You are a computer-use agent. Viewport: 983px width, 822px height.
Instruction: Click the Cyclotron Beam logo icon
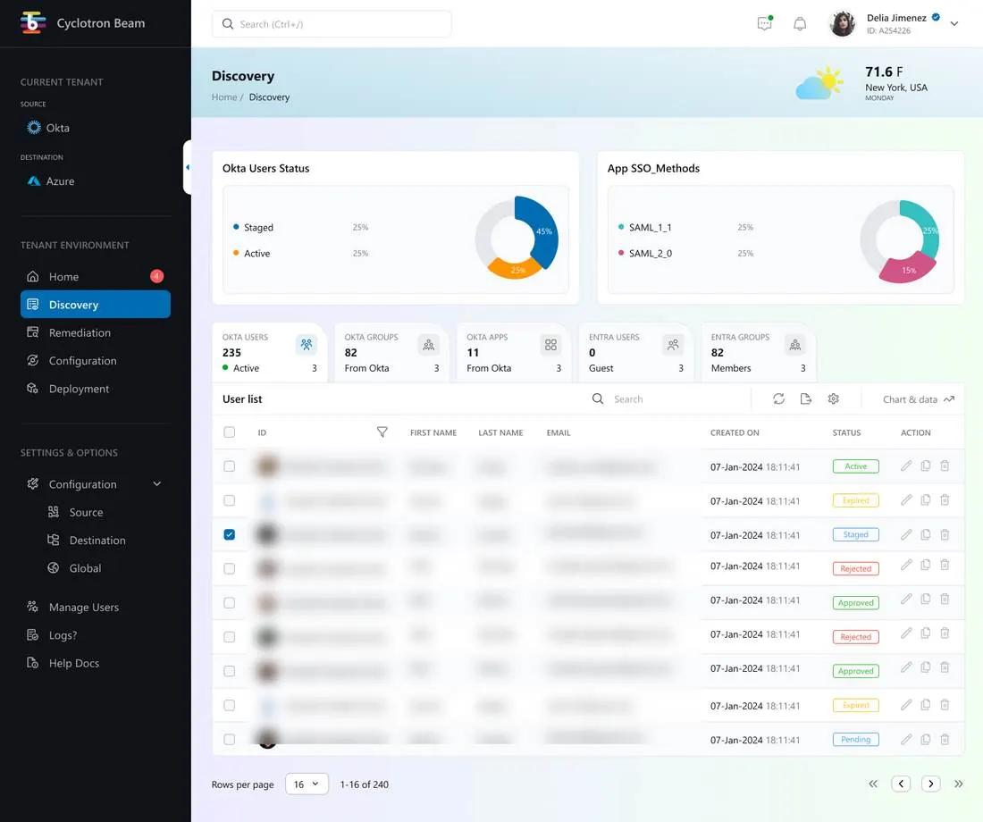pos(32,23)
